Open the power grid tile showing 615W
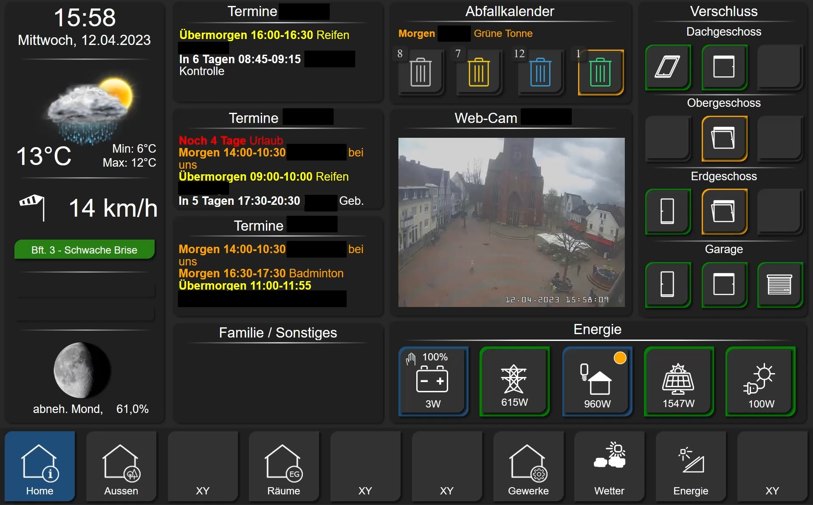The width and height of the screenshot is (813, 505). point(514,381)
